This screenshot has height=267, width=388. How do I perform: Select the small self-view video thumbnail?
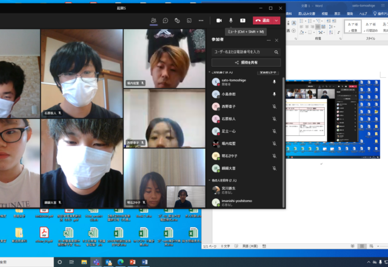click(x=186, y=197)
